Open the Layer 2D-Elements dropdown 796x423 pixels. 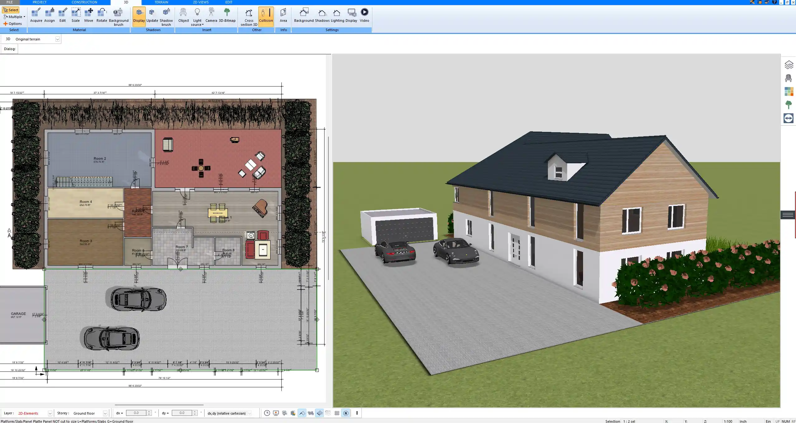click(x=50, y=413)
